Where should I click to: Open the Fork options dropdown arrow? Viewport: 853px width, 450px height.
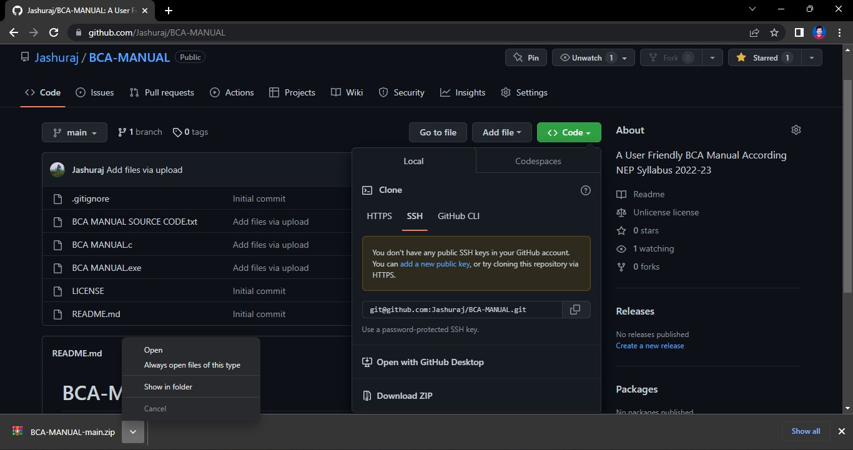pos(712,57)
